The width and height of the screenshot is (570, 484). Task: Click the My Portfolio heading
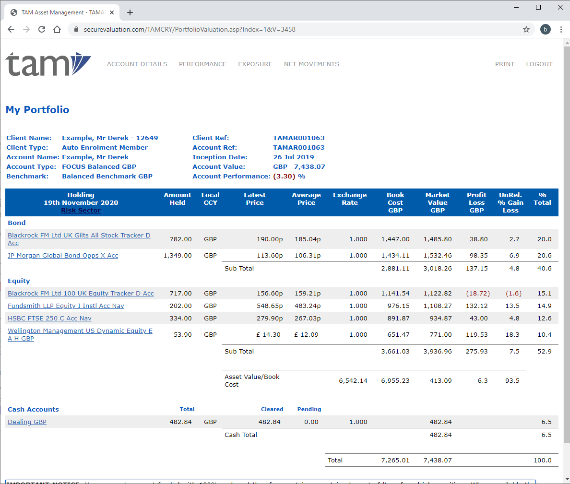coord(37,110)
